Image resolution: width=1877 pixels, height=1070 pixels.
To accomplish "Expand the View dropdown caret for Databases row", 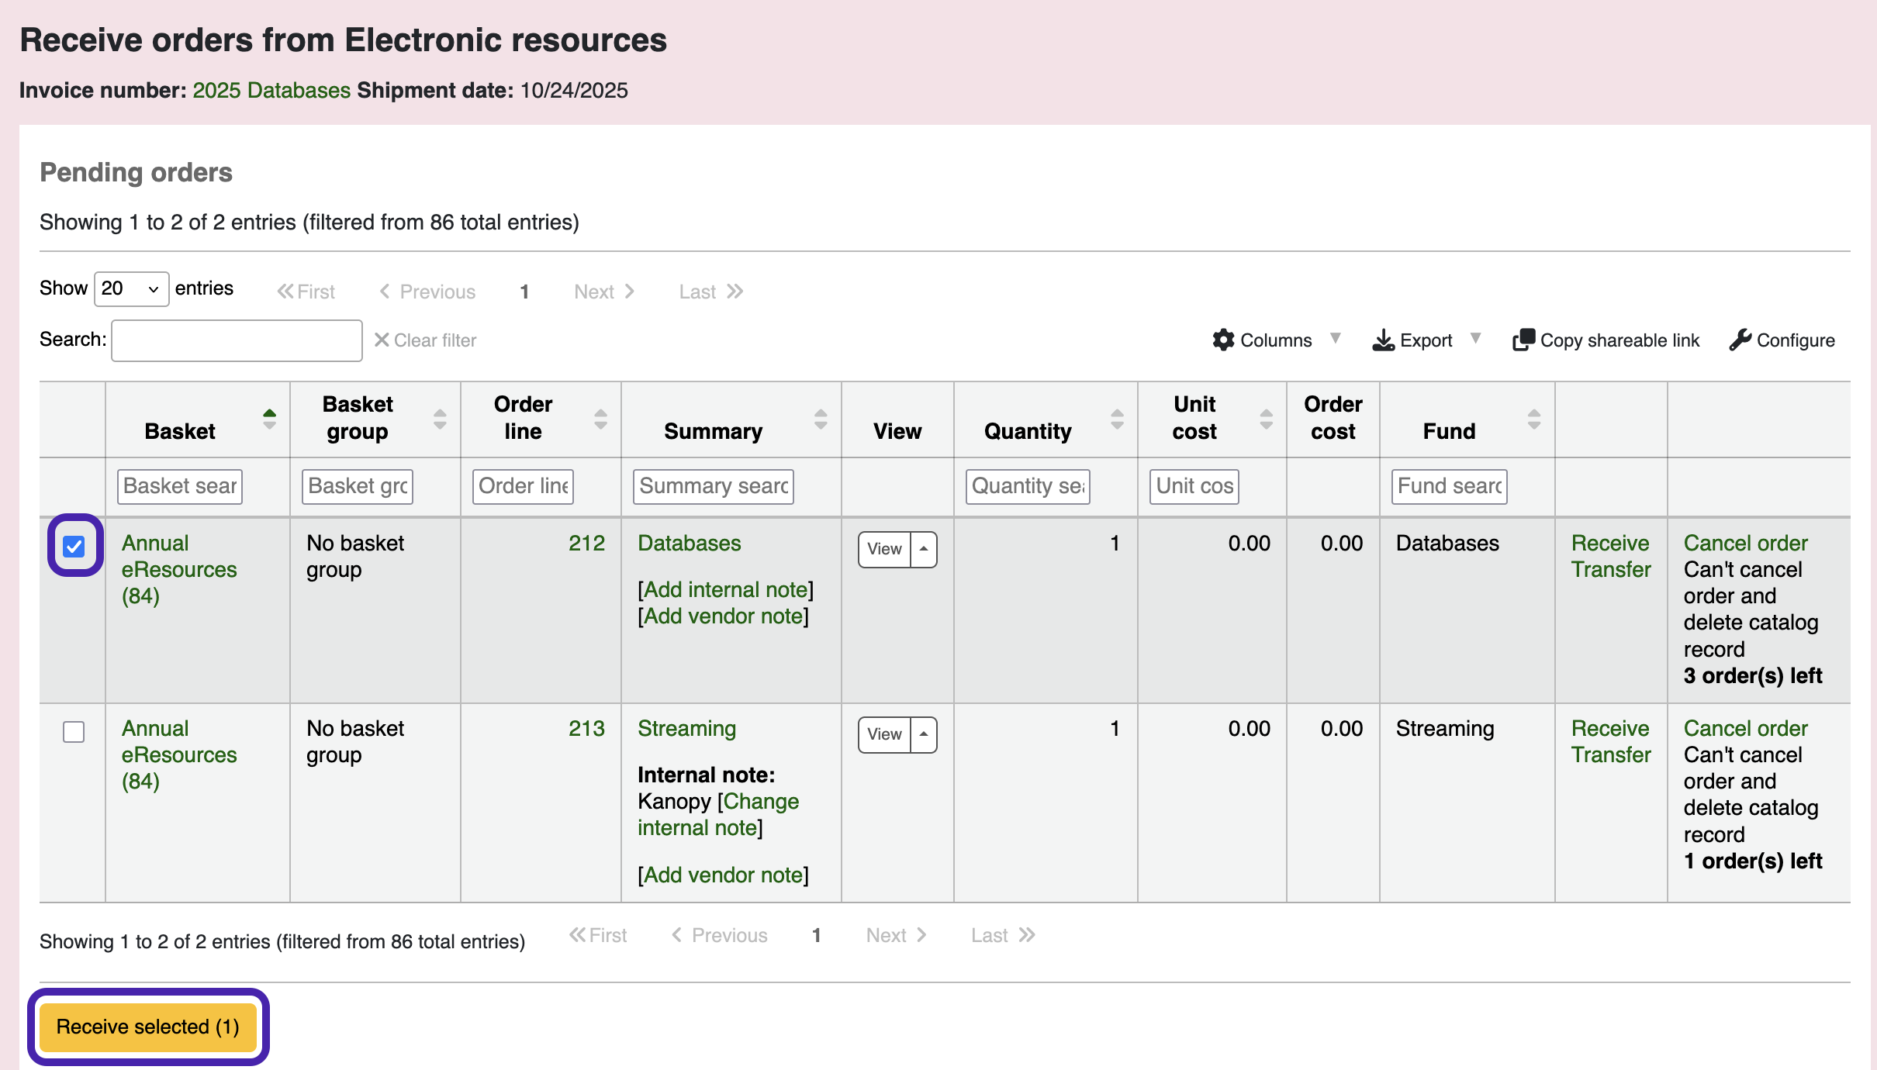I will (x=924, y=549).
